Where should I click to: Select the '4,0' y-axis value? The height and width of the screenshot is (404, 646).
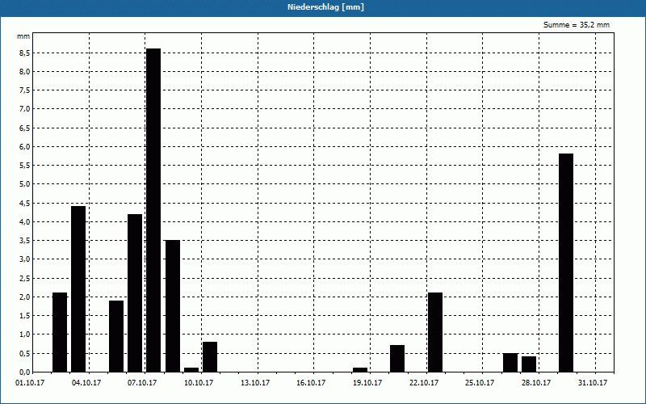[25, 221]
